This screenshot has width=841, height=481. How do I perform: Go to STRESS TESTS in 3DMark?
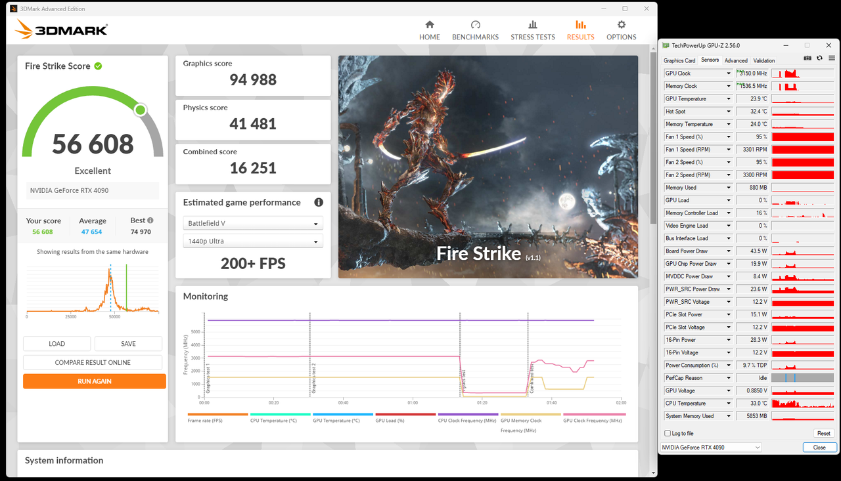(x=533, y=30)
